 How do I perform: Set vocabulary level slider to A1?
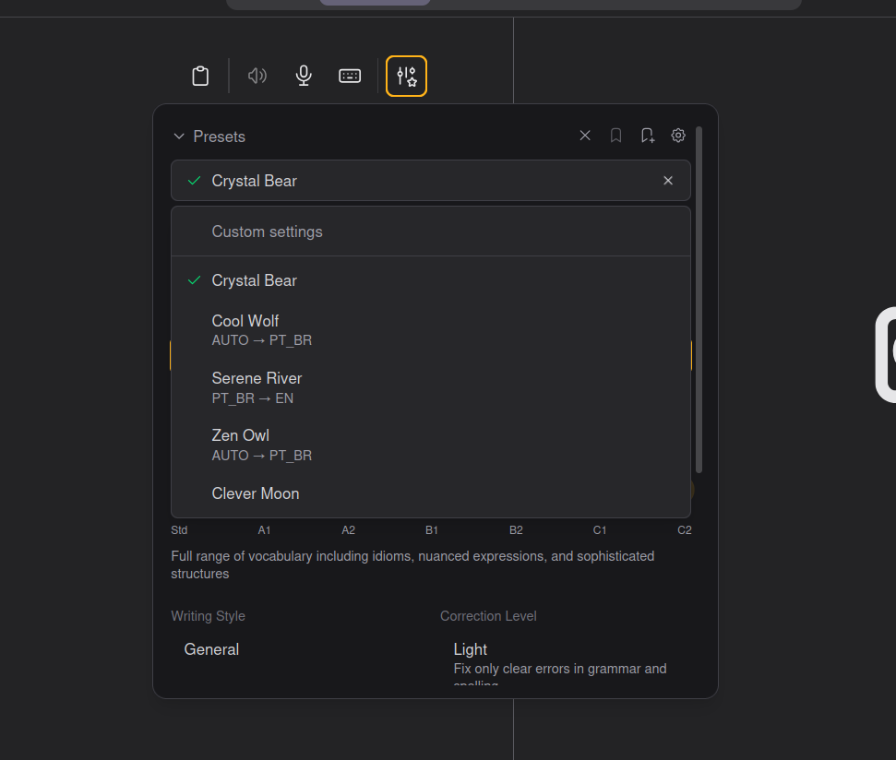click(x=264, y=530)
